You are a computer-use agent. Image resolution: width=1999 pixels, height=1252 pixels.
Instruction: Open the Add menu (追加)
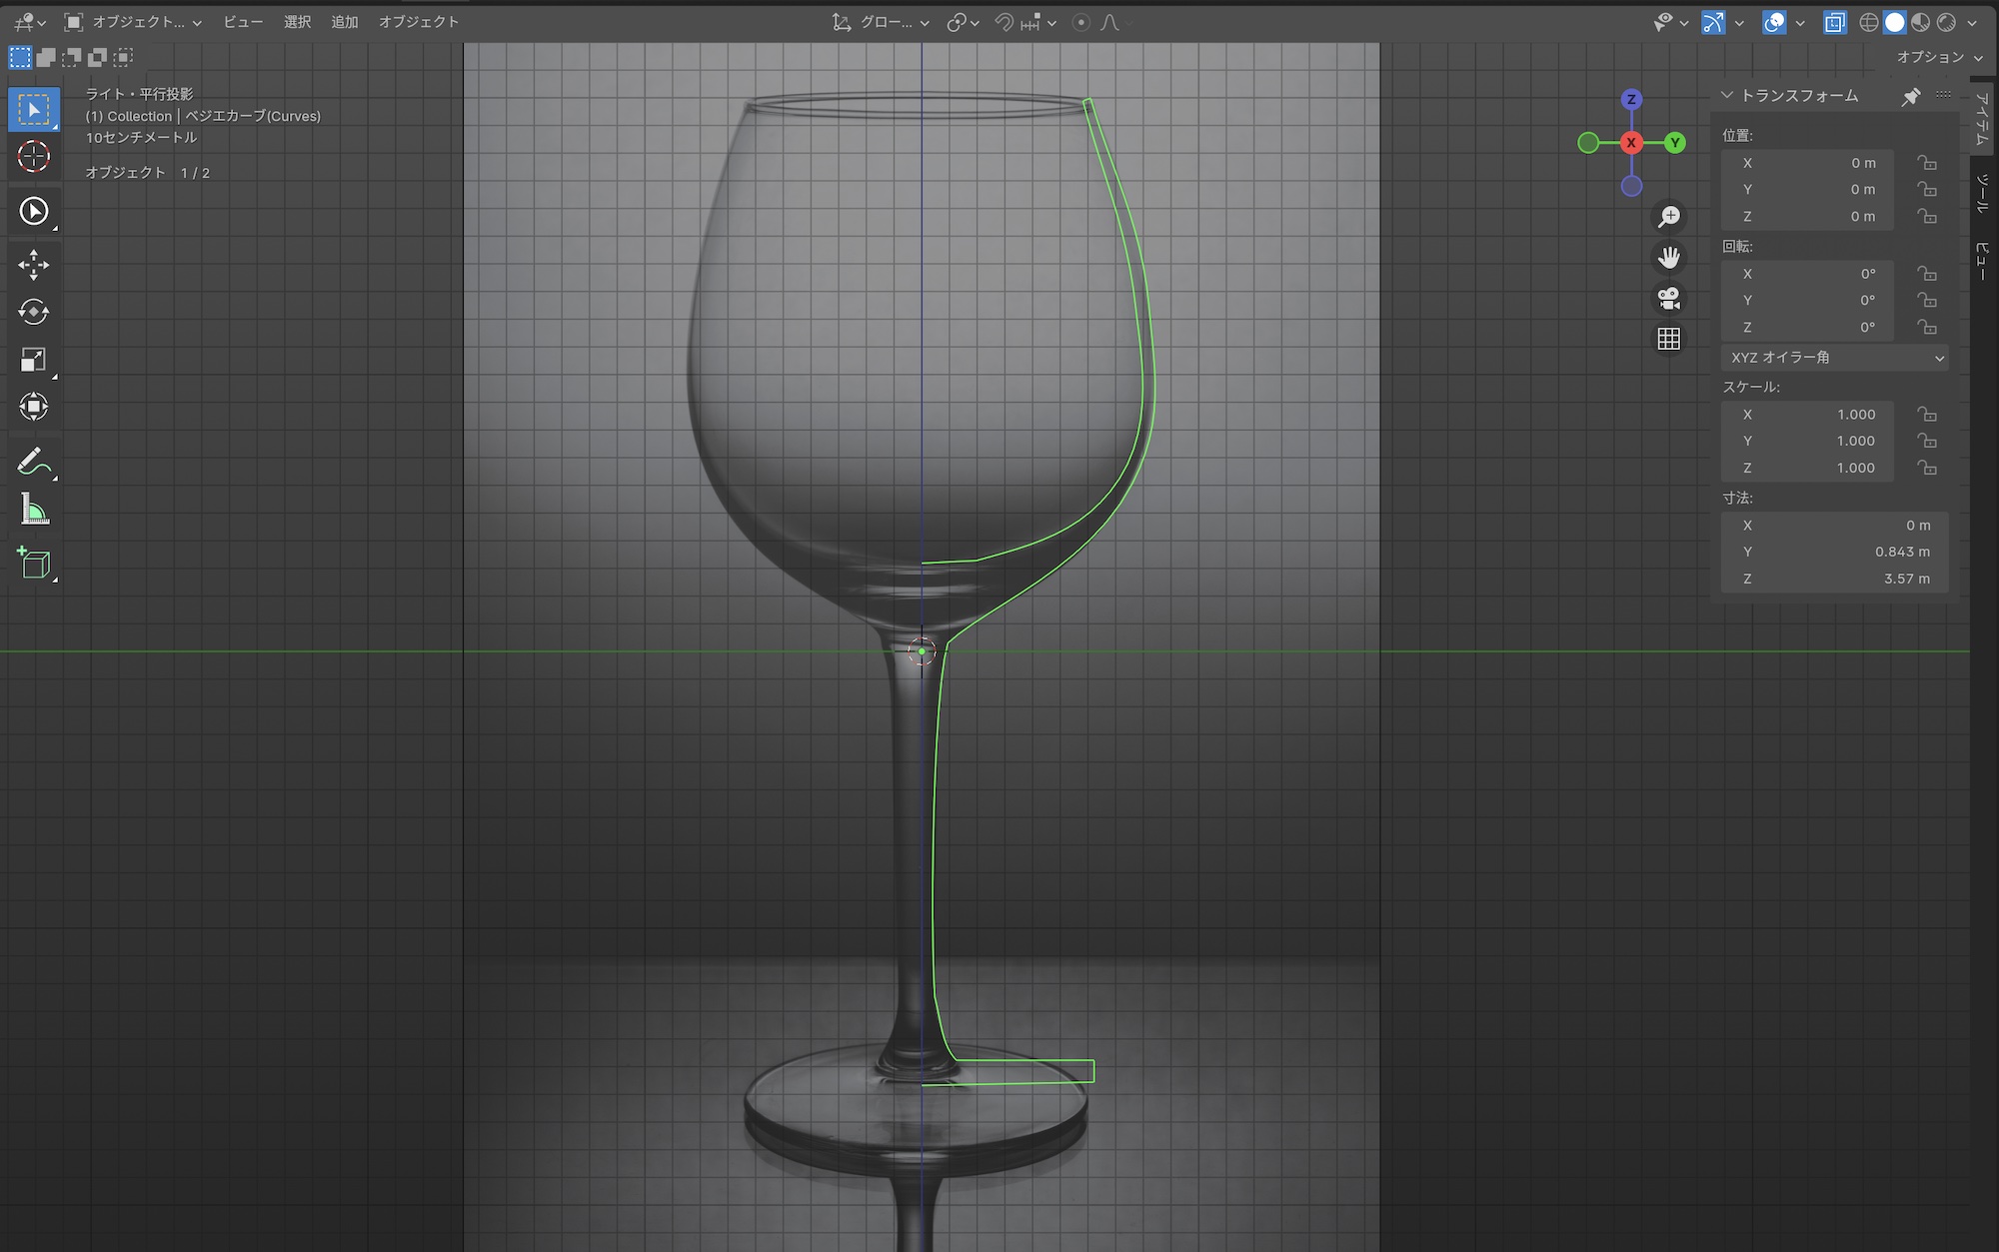click(x=345, y=22)
